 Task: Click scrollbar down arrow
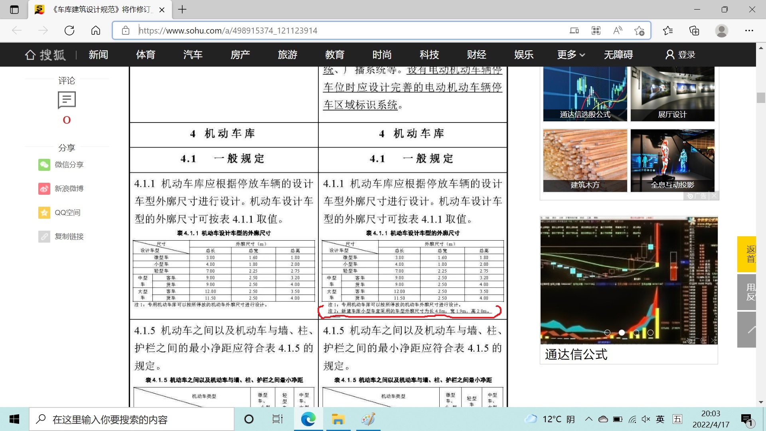coord(761,402)
